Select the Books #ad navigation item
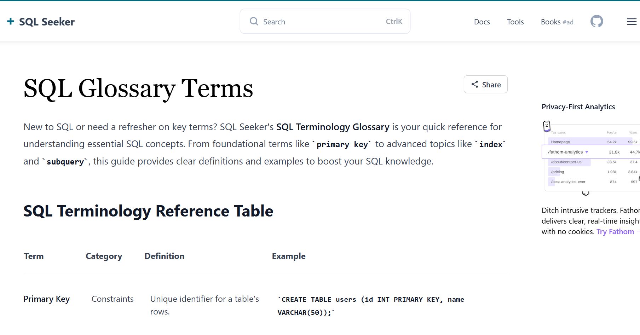The width and height of the screenshot is (640, 335). [557, 22]
